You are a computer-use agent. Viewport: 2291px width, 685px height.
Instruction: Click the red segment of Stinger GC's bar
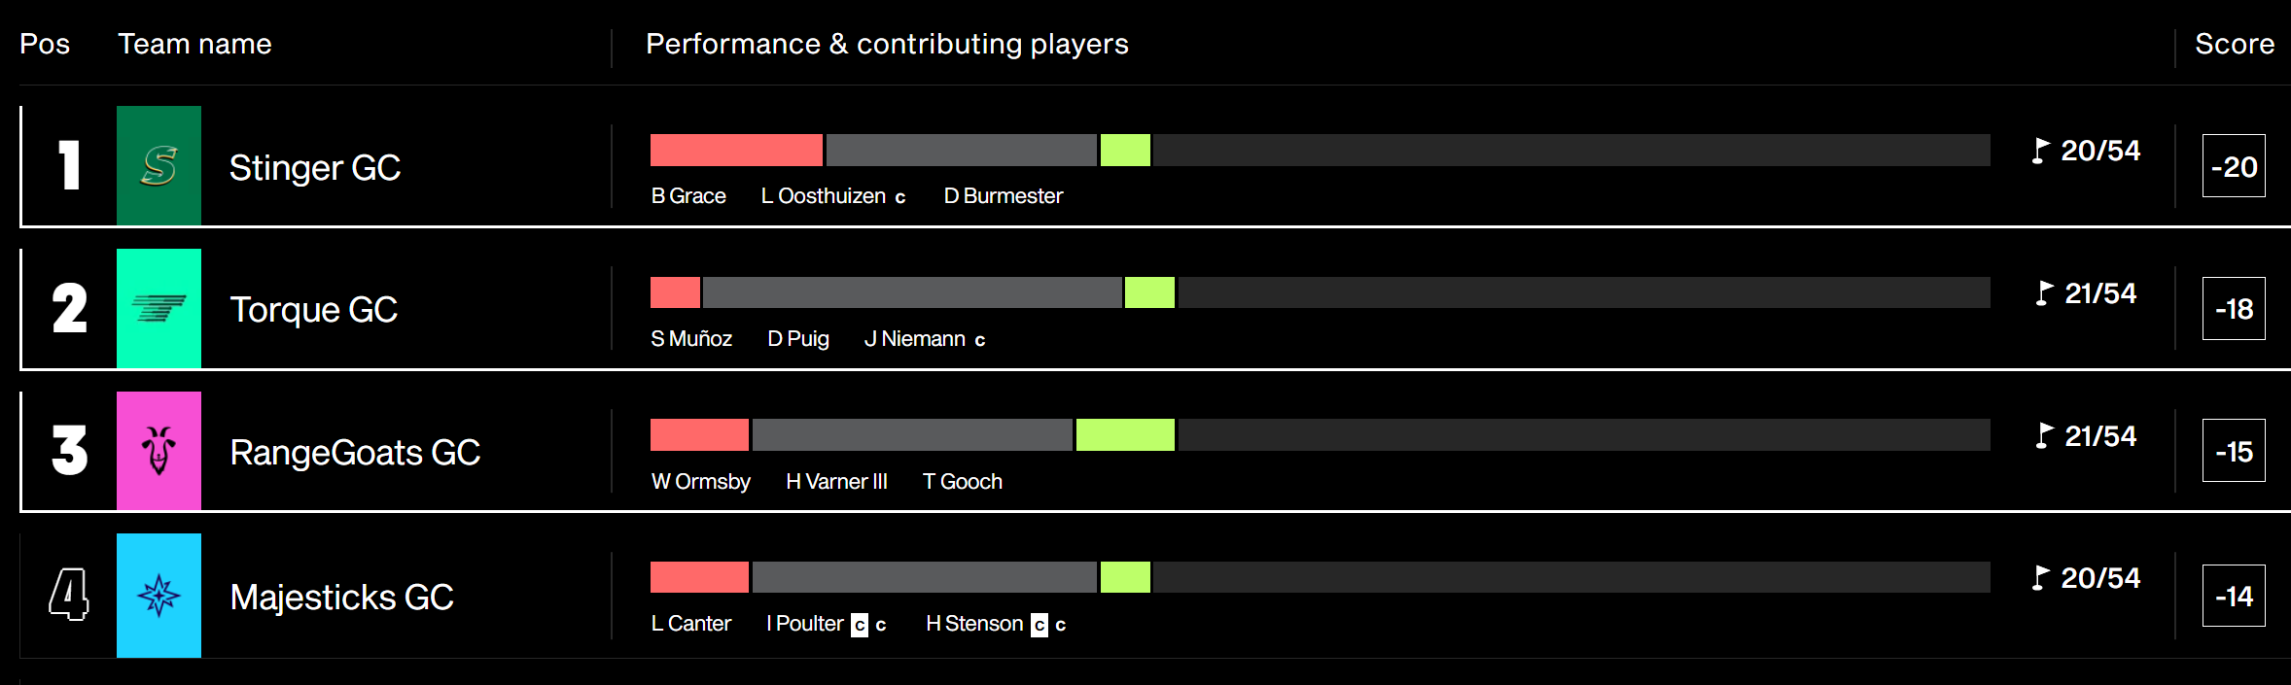pyautogui.click(x=736, y=151)
